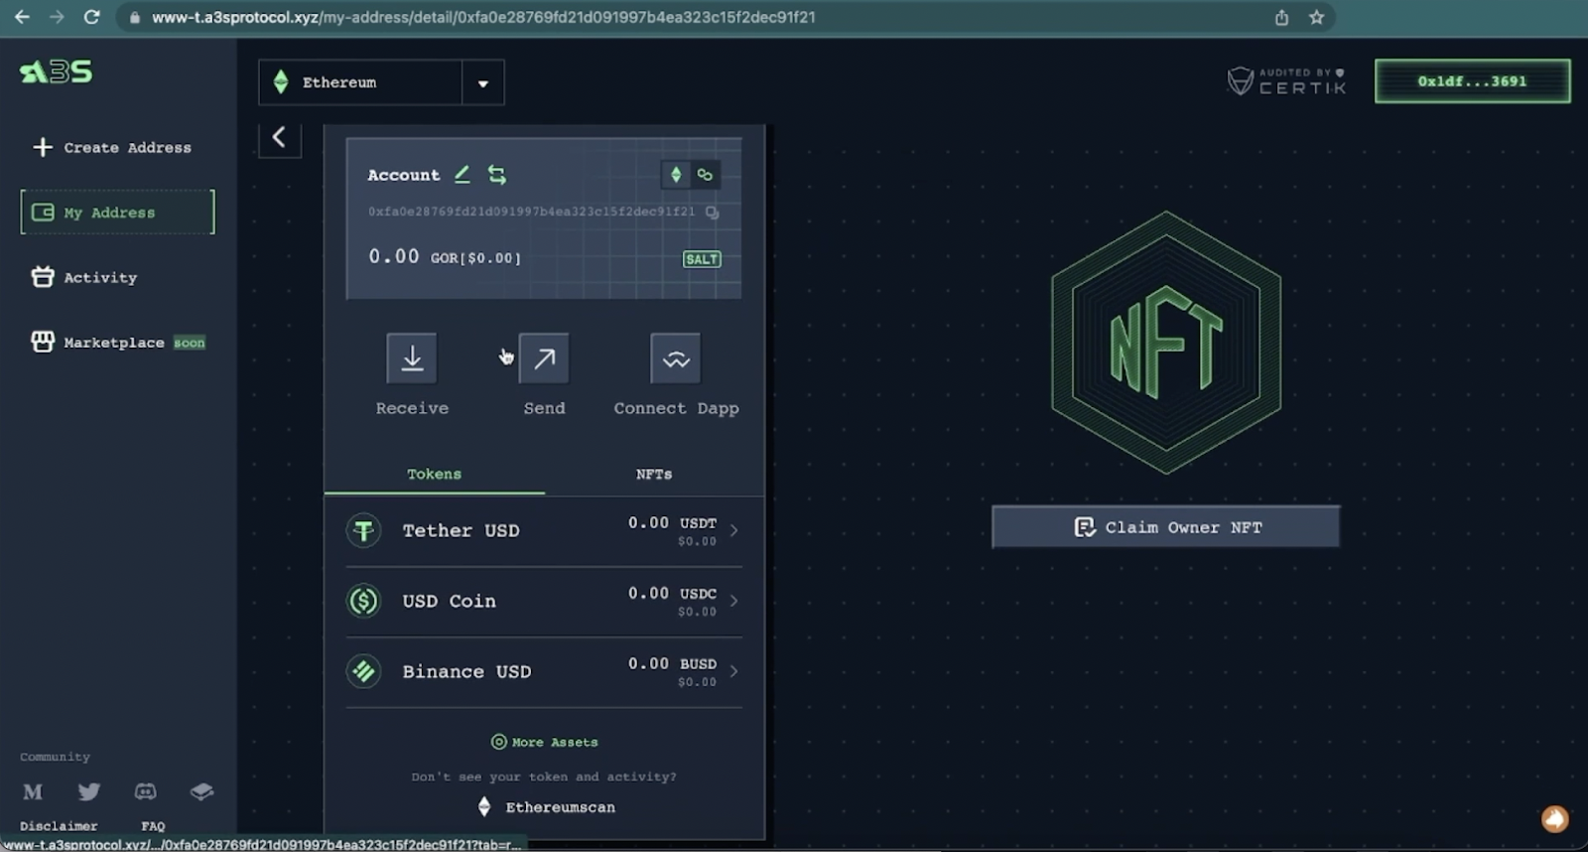1588x852 pixels.
Task: Click the wallet button 0x1df...3691
Action: pos(1472,80)
